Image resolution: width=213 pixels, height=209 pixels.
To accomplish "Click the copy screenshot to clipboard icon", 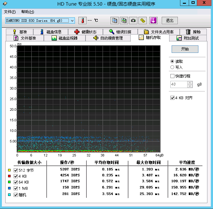I will pos(124,21).
